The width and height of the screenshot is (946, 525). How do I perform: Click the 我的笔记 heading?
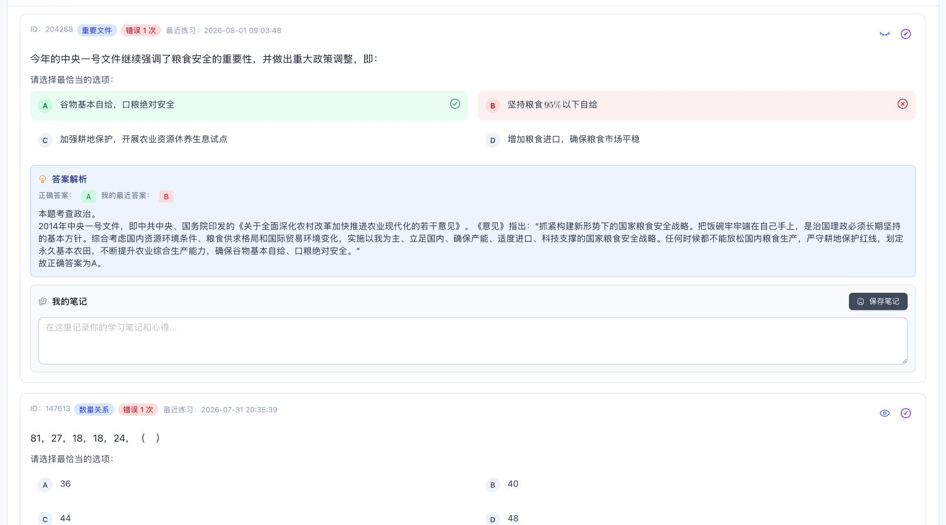[x=69, y=301]
